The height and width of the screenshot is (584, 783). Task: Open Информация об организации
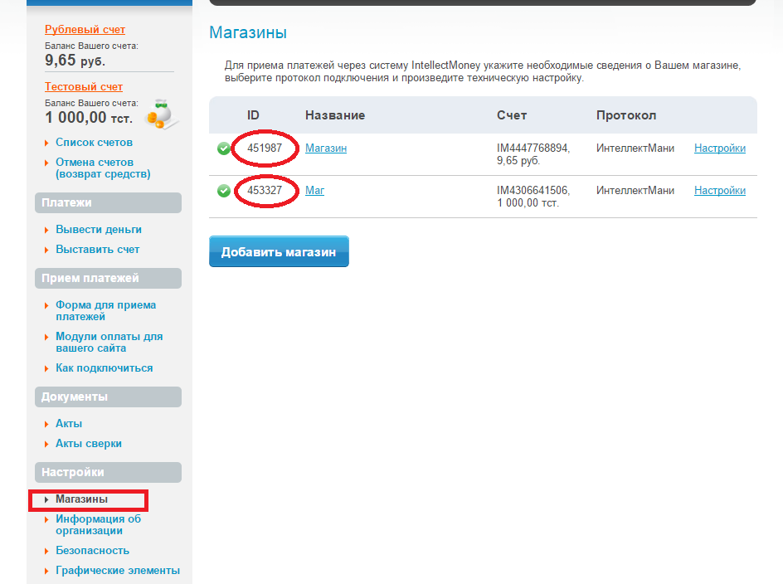coord(98,524)
